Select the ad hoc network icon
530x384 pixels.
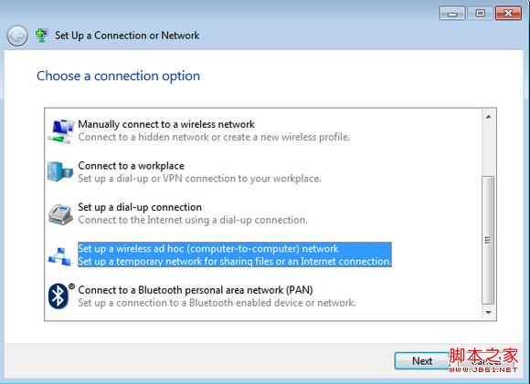60,256
